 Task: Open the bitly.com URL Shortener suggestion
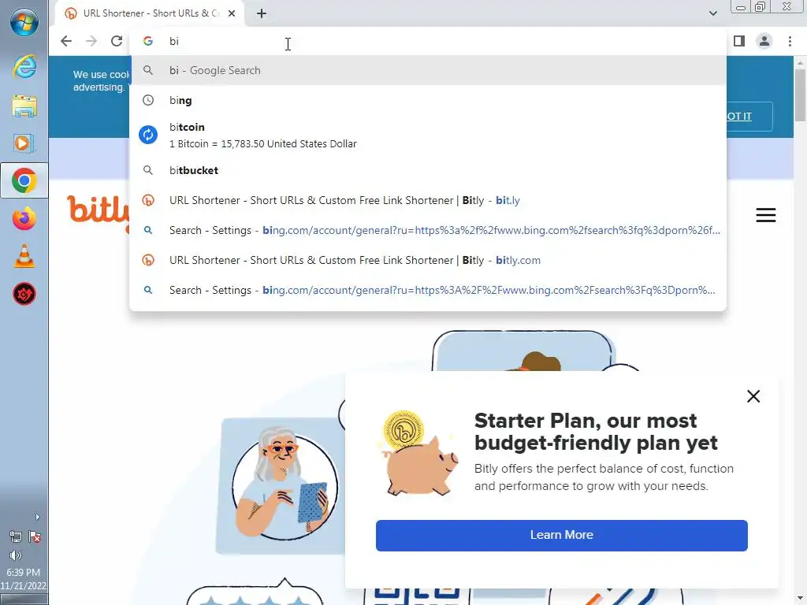point(428,260)
